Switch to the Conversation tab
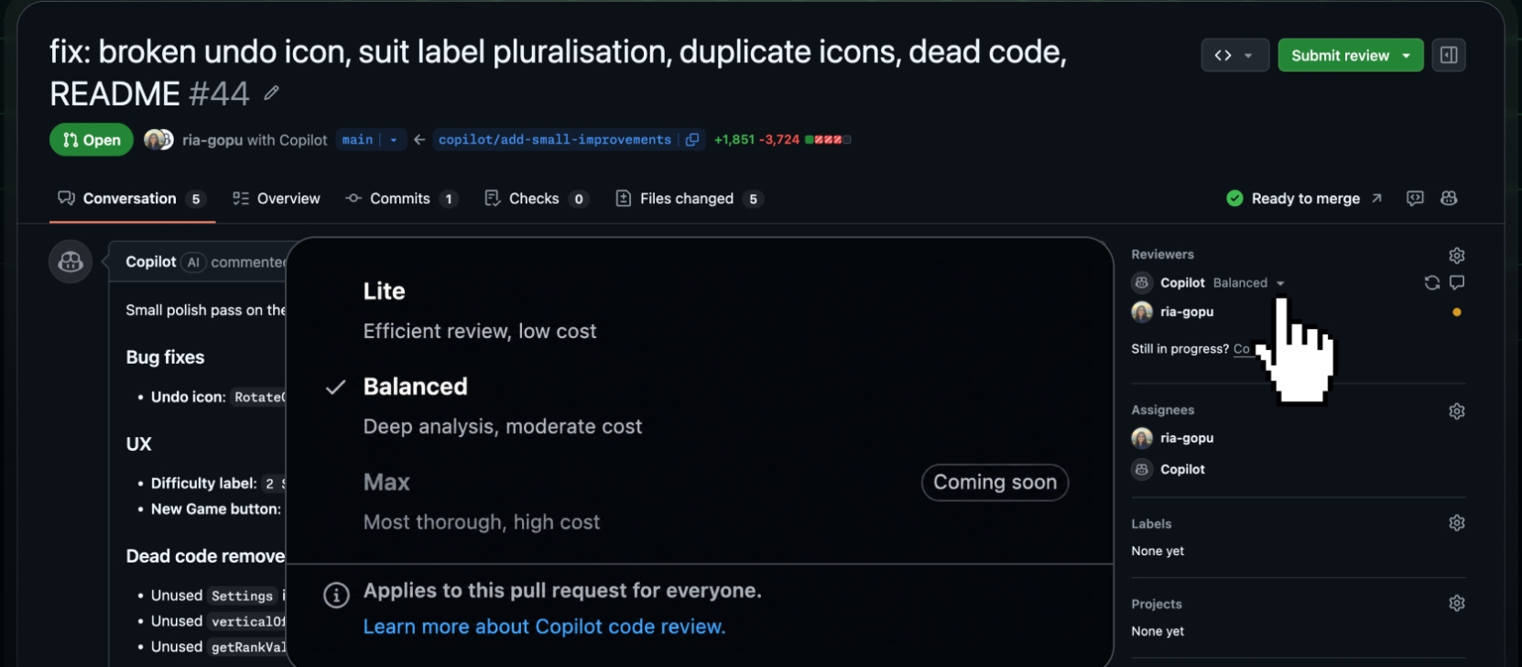The height and width of the screenshot is (667, 1522). coord(132,199)
